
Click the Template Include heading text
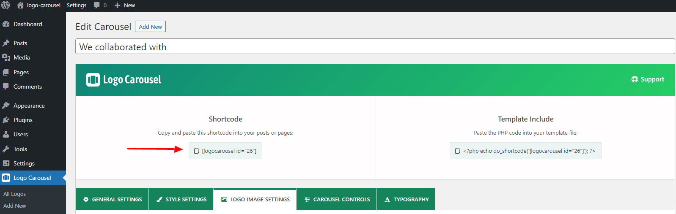(525, 119)
